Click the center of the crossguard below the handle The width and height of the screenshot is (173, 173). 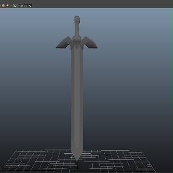[77, 42]
